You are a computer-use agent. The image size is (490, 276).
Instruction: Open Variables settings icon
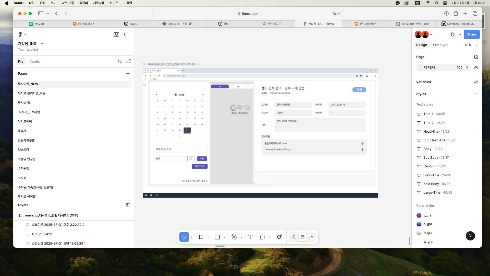476,82
